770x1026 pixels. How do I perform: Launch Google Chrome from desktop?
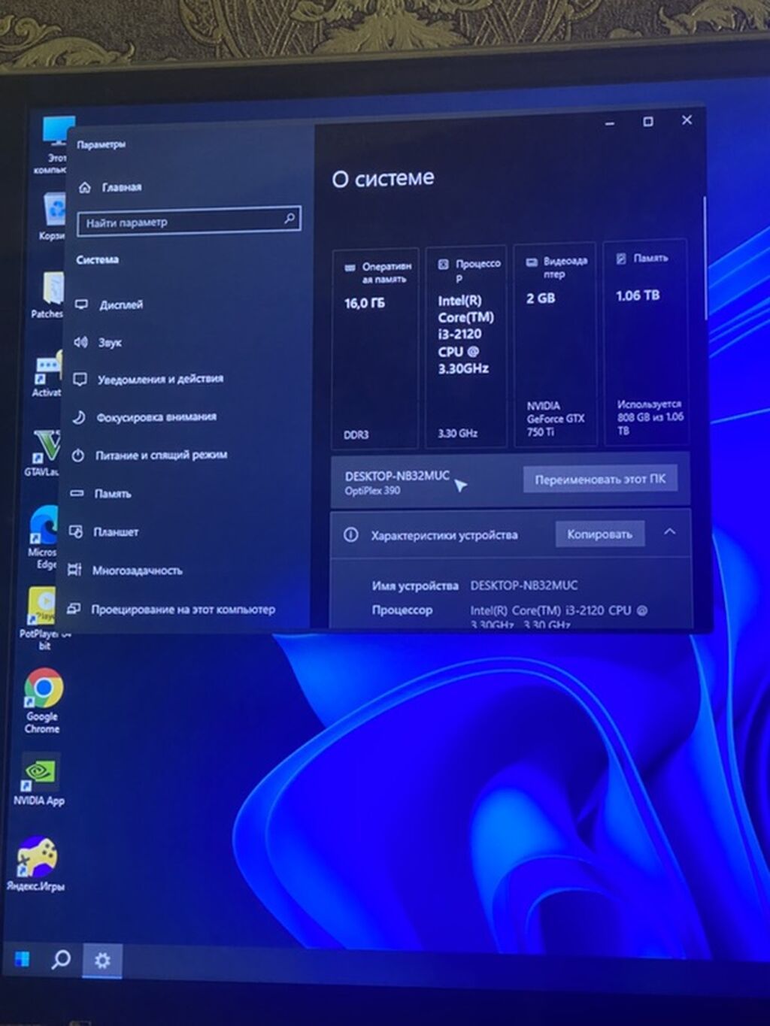pos(43,701)
